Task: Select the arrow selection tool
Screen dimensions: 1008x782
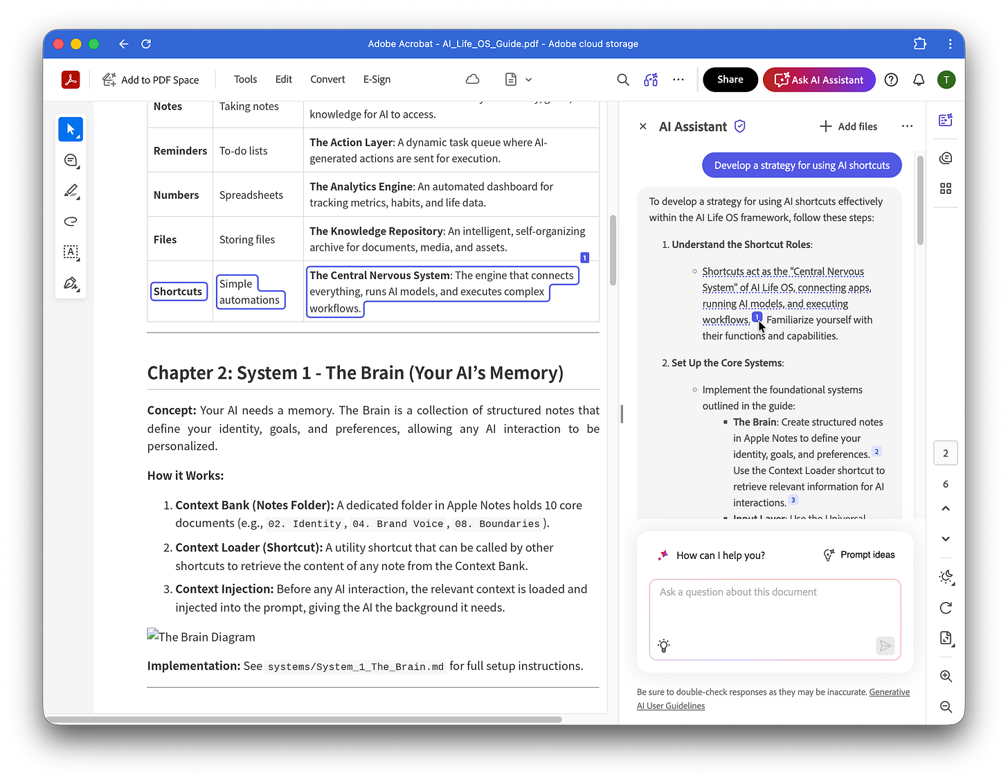Action: [70, 129]
